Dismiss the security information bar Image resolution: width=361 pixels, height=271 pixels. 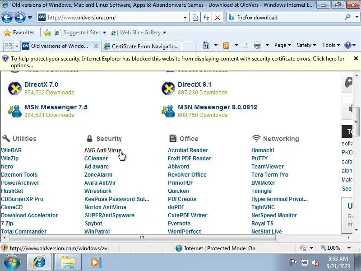pyautogui.click(x=356, y=58)
